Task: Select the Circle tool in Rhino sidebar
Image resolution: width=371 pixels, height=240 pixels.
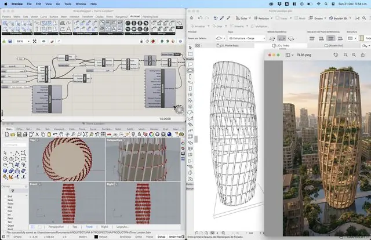Action: [x=5, y=159]
